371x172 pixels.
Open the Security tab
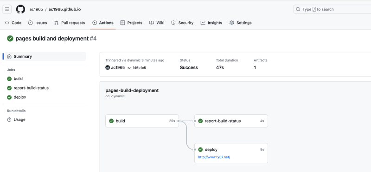[x=182, y=23]
